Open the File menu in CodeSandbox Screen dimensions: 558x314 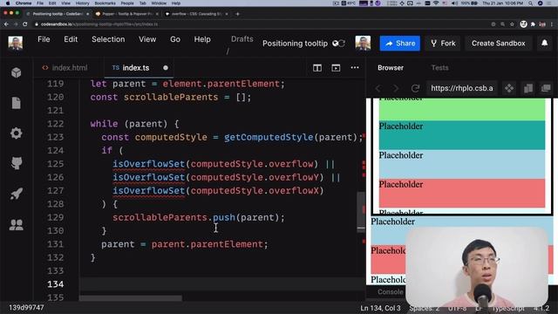(x=44, y=39)
